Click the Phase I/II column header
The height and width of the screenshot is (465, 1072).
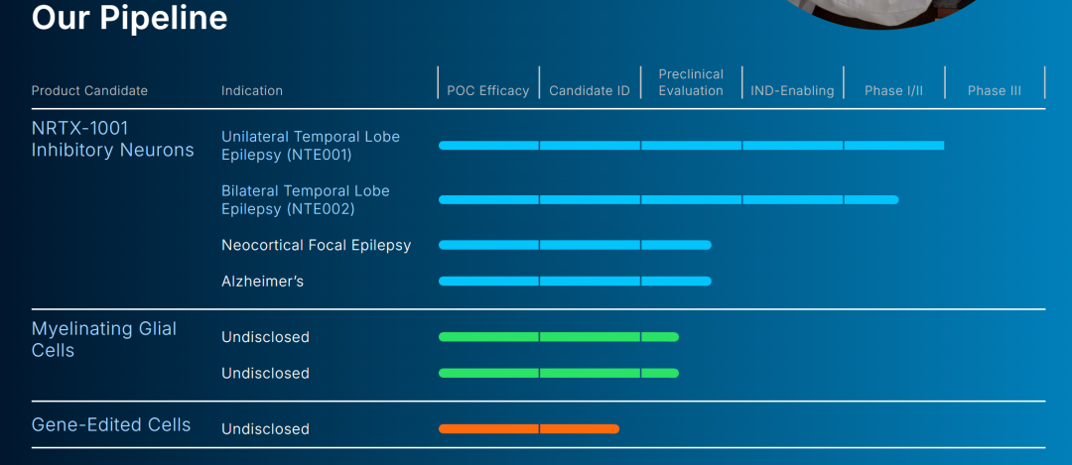(x=893, y=90)
